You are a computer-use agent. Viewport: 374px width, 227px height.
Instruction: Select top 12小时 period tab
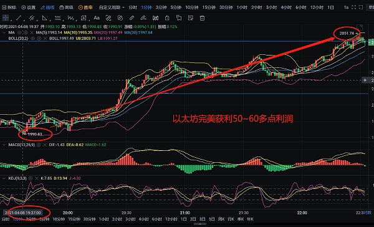coord(317,7)
